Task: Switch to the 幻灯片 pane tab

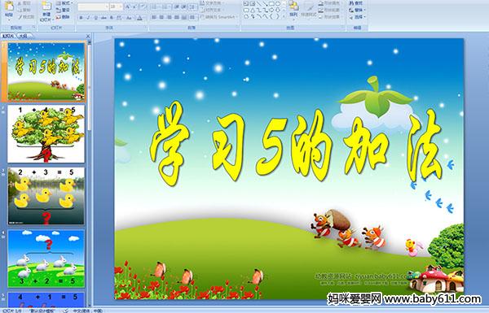Action: point(8,36)
